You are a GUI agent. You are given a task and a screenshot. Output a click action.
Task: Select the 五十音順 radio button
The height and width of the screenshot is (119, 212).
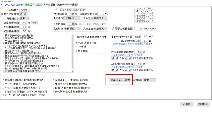(76, 51)
